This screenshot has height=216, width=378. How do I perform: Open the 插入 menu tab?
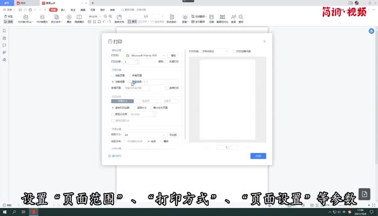[x=64, y=10]
